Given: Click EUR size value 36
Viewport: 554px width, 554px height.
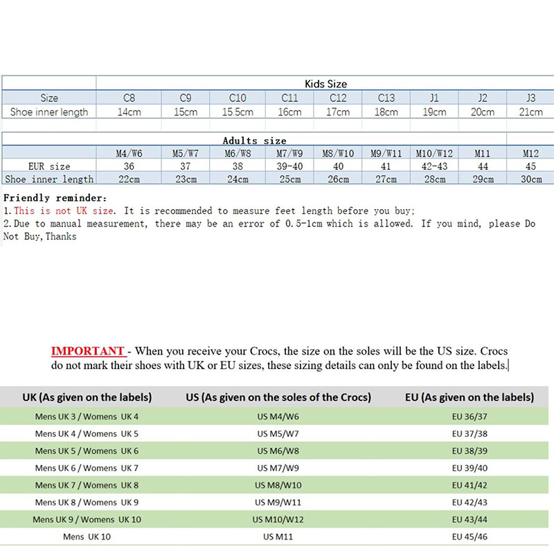Looking at the screenshot, I should point(129,166).
